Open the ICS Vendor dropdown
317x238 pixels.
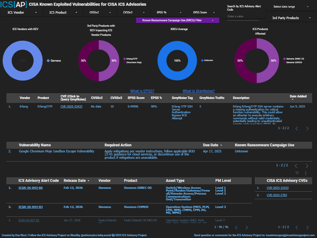pyautogui.click(x=22, y=12)
